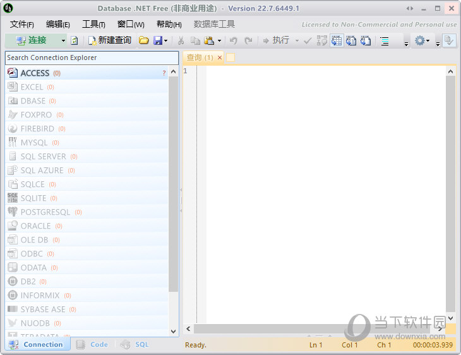Click the cut scissors icon
The width and height of the screenshot is (461, 355).
[181, 40]
